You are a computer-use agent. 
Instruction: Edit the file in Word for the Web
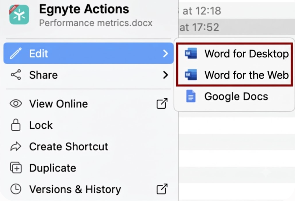click(x=234, y=75)
